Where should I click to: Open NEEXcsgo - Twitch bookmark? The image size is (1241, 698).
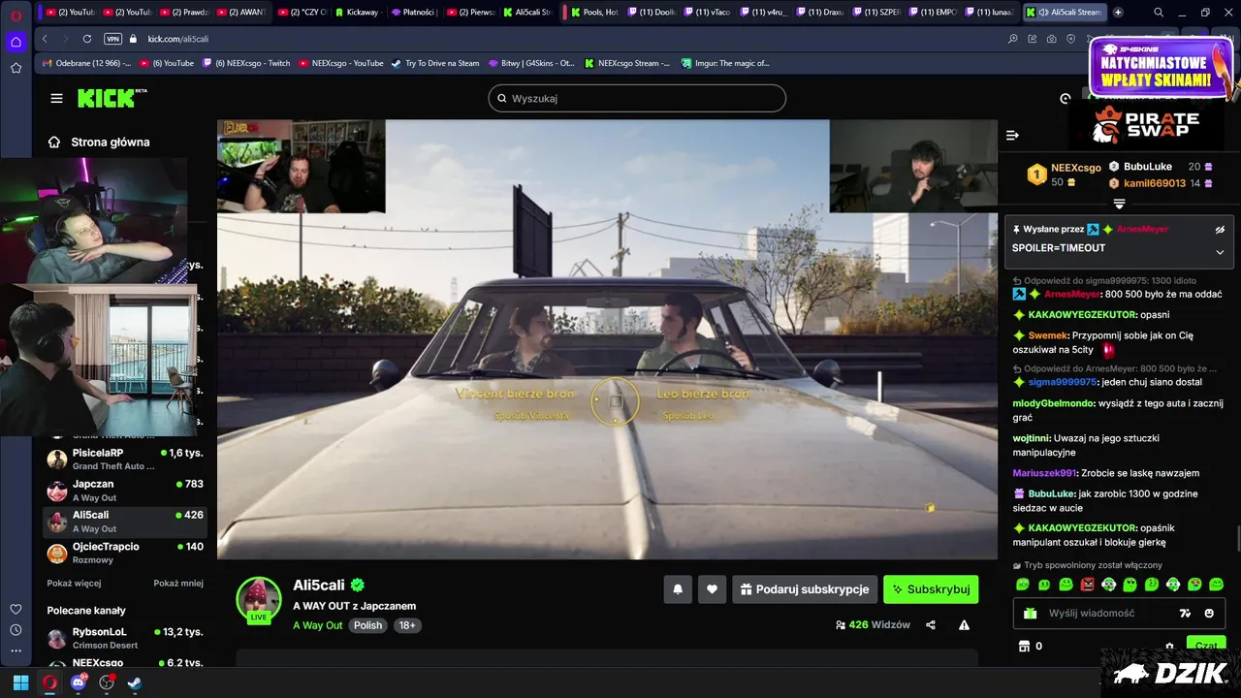point(246,63)
